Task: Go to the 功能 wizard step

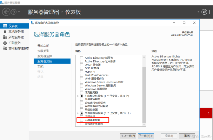Action: tap(40, 66)
